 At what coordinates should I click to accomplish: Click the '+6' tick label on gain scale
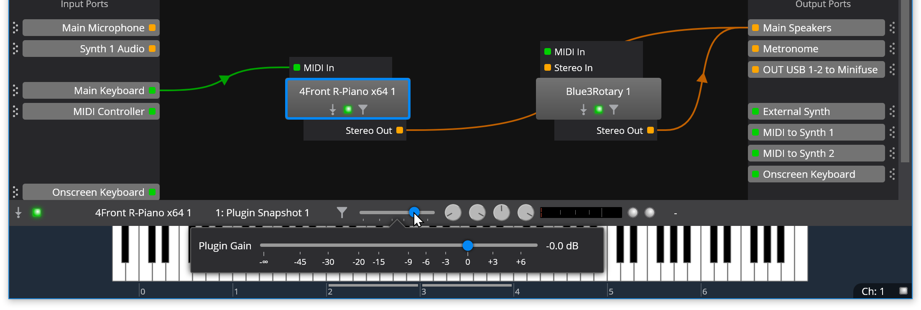click(520, 262)
